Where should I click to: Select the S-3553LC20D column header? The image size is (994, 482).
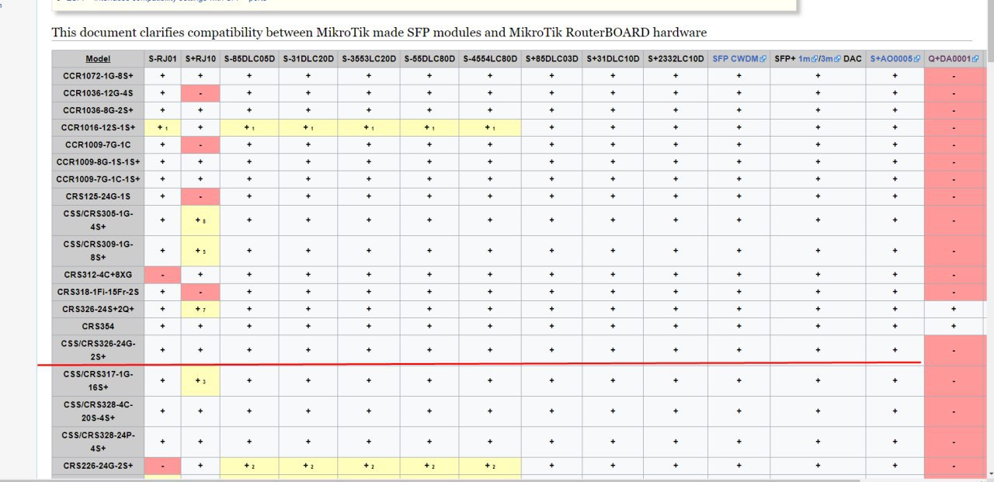(x=370, y=59)
